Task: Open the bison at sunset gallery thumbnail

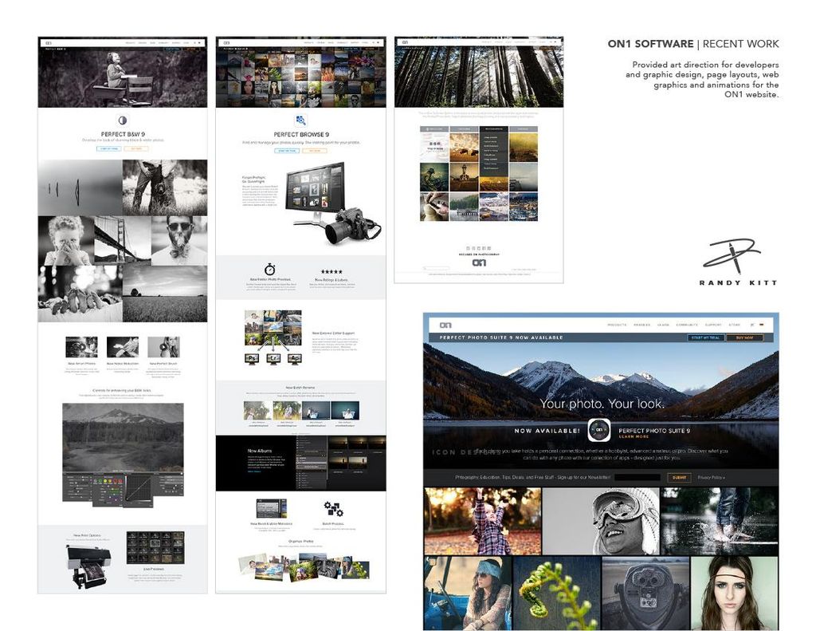Action: pyautogui.click(x=465, y=148)
